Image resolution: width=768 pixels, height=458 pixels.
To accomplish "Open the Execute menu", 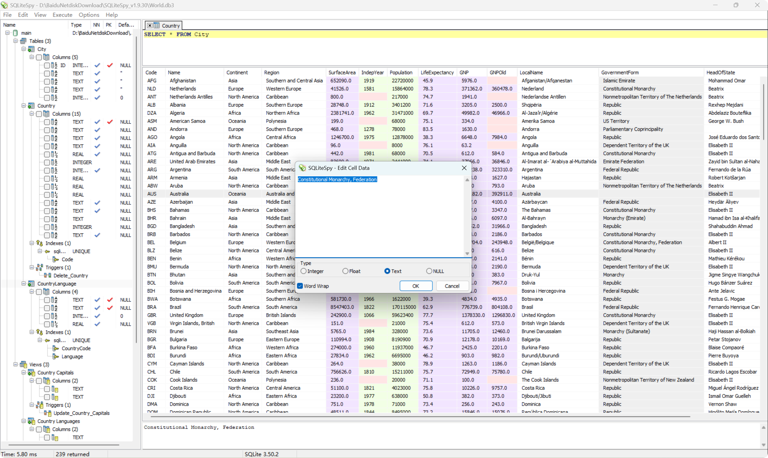I will click(62, 15).
